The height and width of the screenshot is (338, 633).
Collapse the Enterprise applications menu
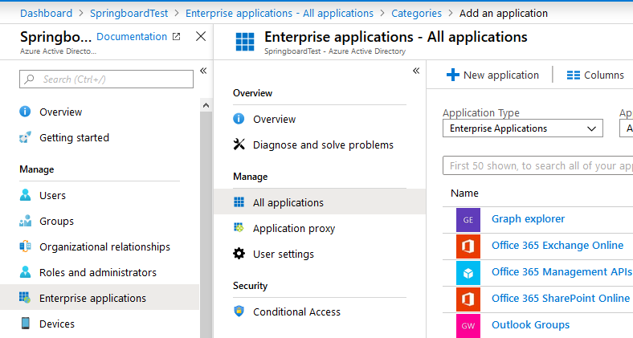click(x=416, y=71)
